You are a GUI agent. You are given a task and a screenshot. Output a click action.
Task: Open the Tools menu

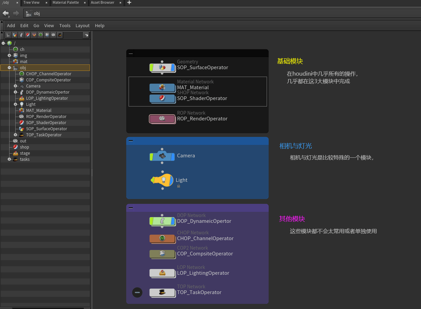65,25
